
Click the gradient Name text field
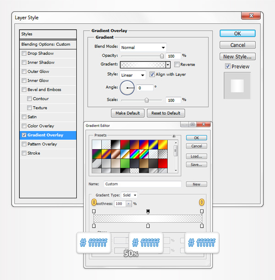tap(142, 184)
